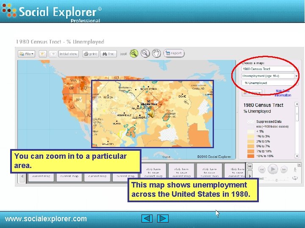
Task: Click the first save current map slot
Action: (41, 177)
